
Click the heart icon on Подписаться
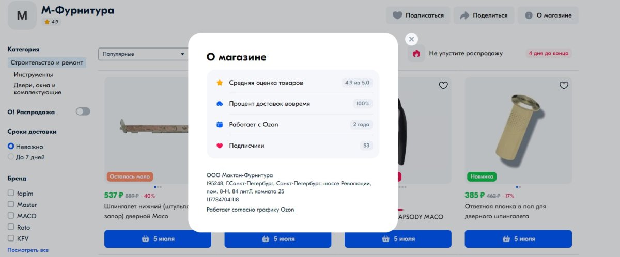(x=397, y=15)
